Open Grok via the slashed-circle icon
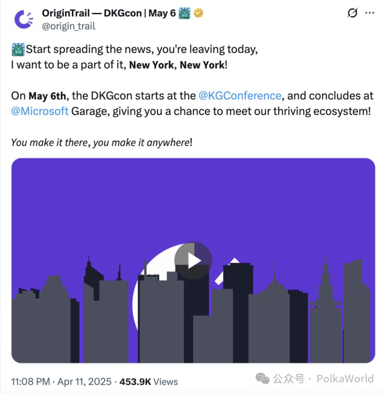Image resolution: width=386 pixels, height=394 pixels. [352, 13]
